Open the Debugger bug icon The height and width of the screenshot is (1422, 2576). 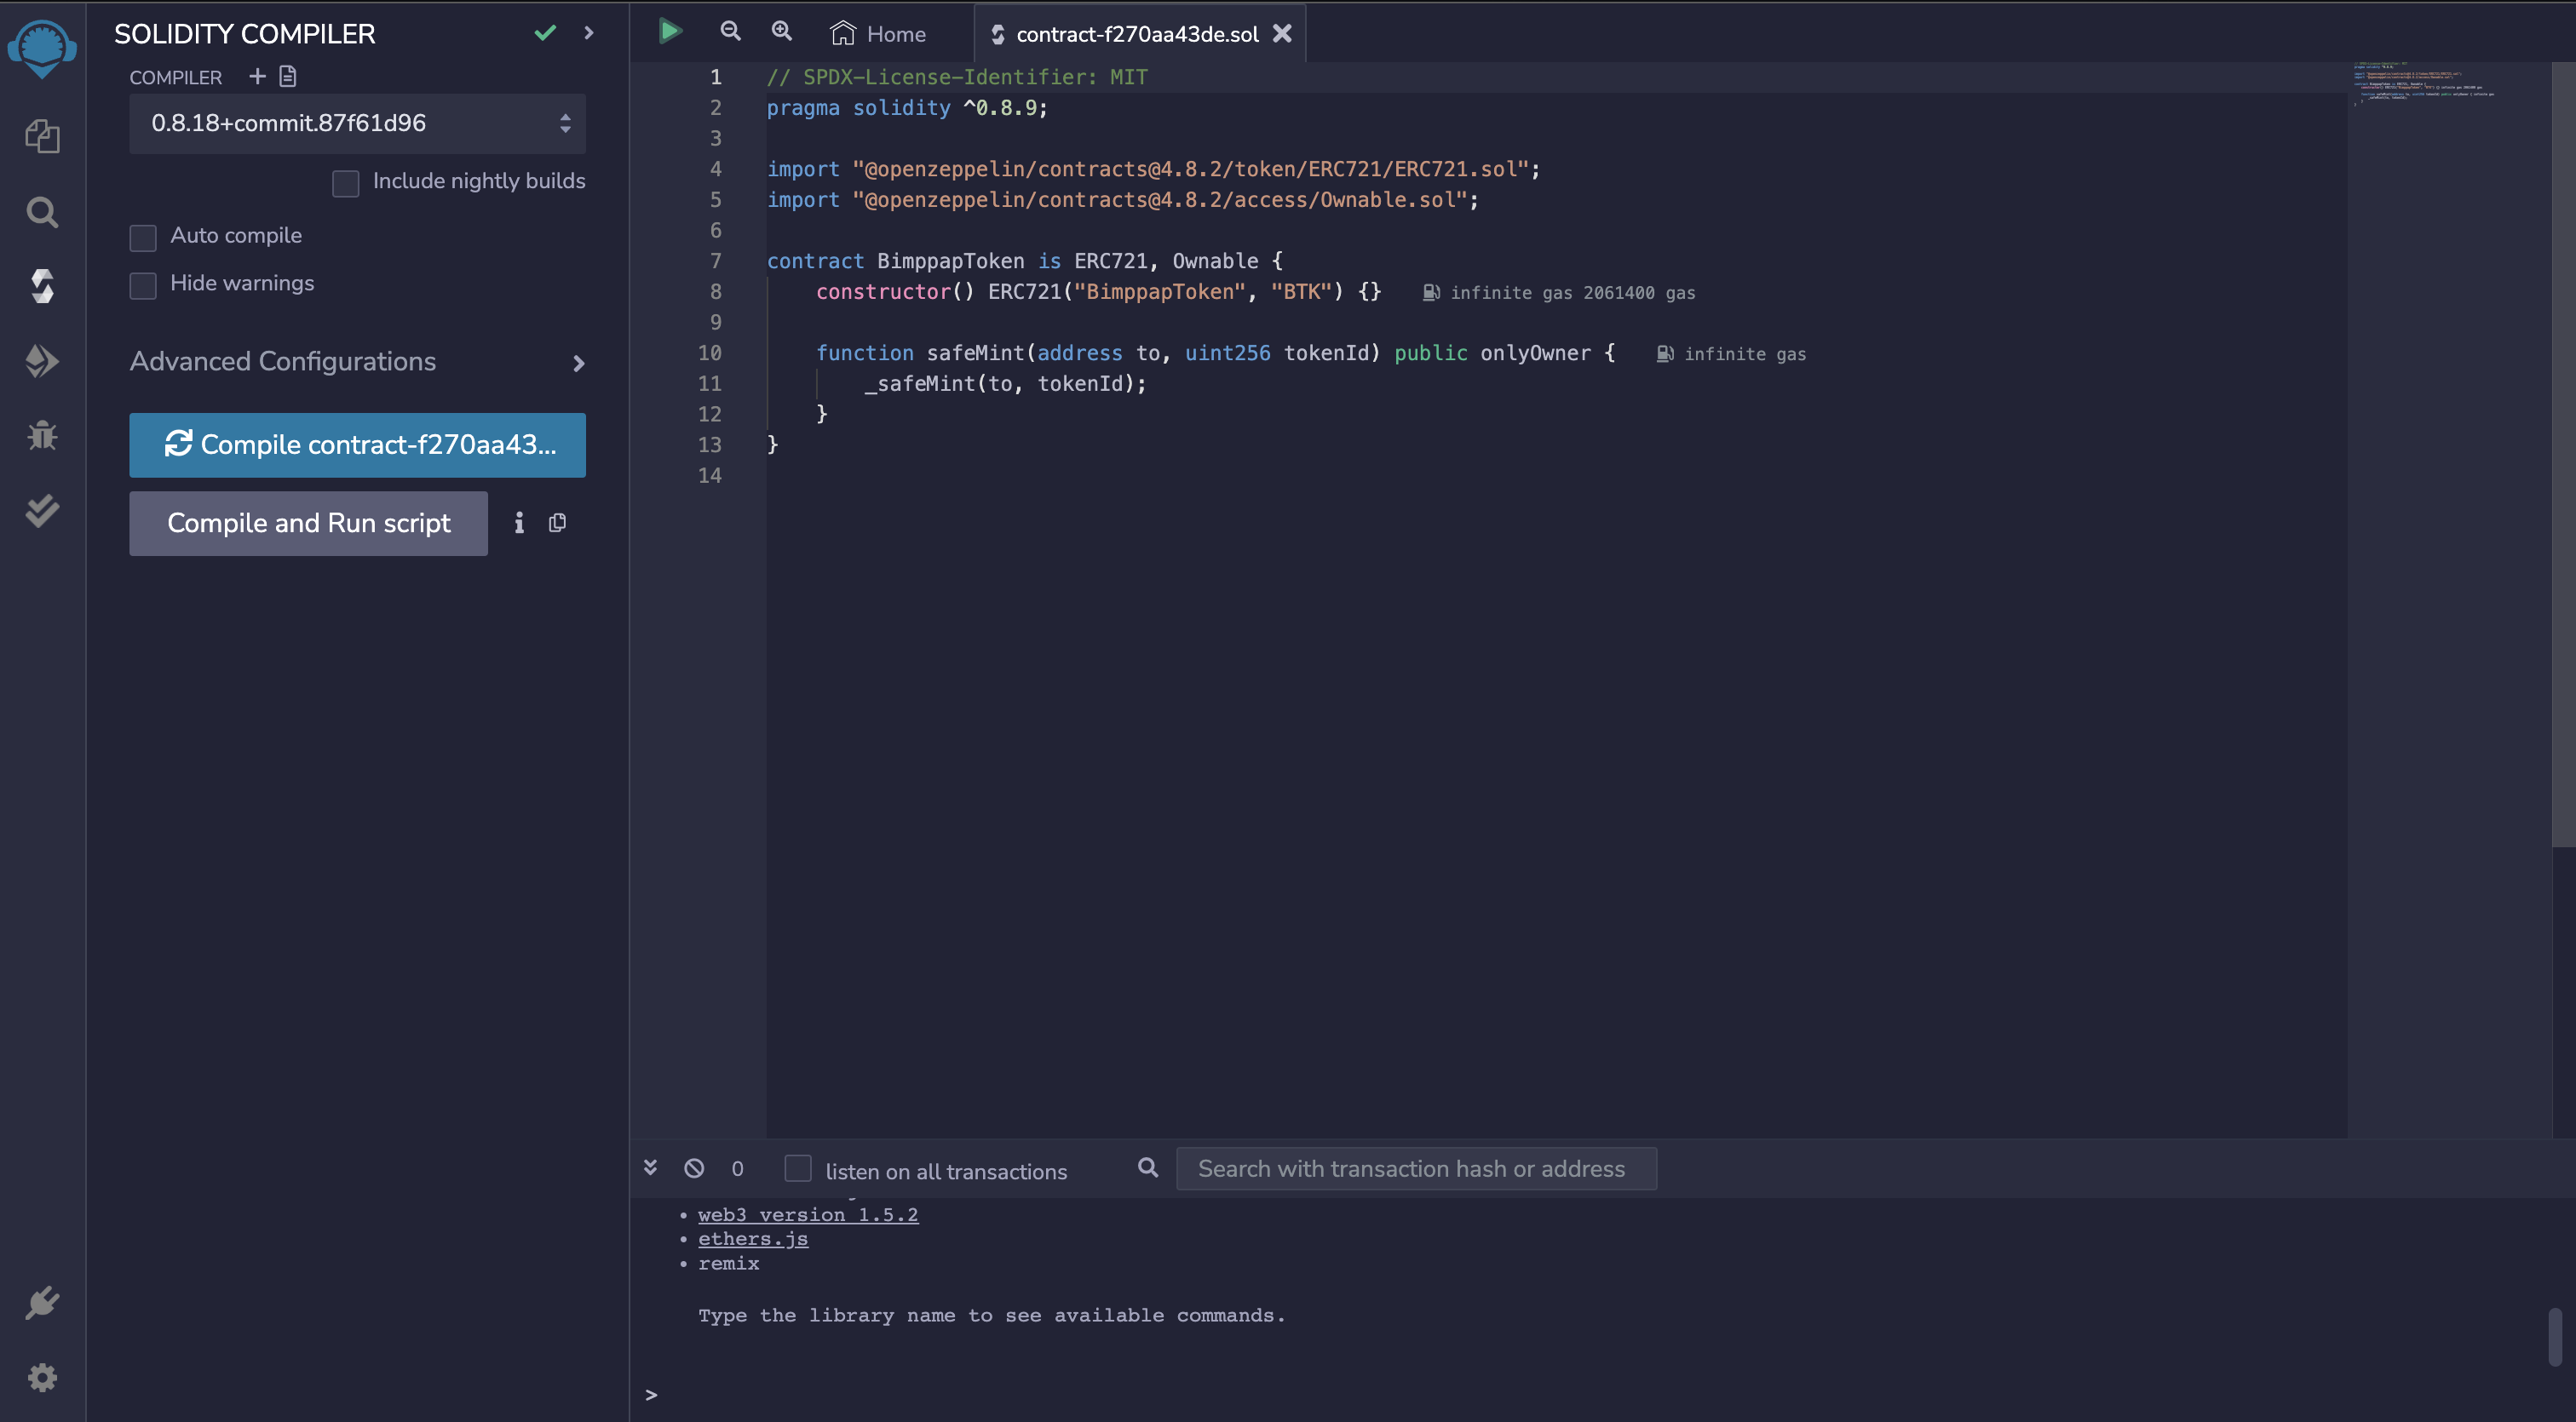tap(42, 436)
